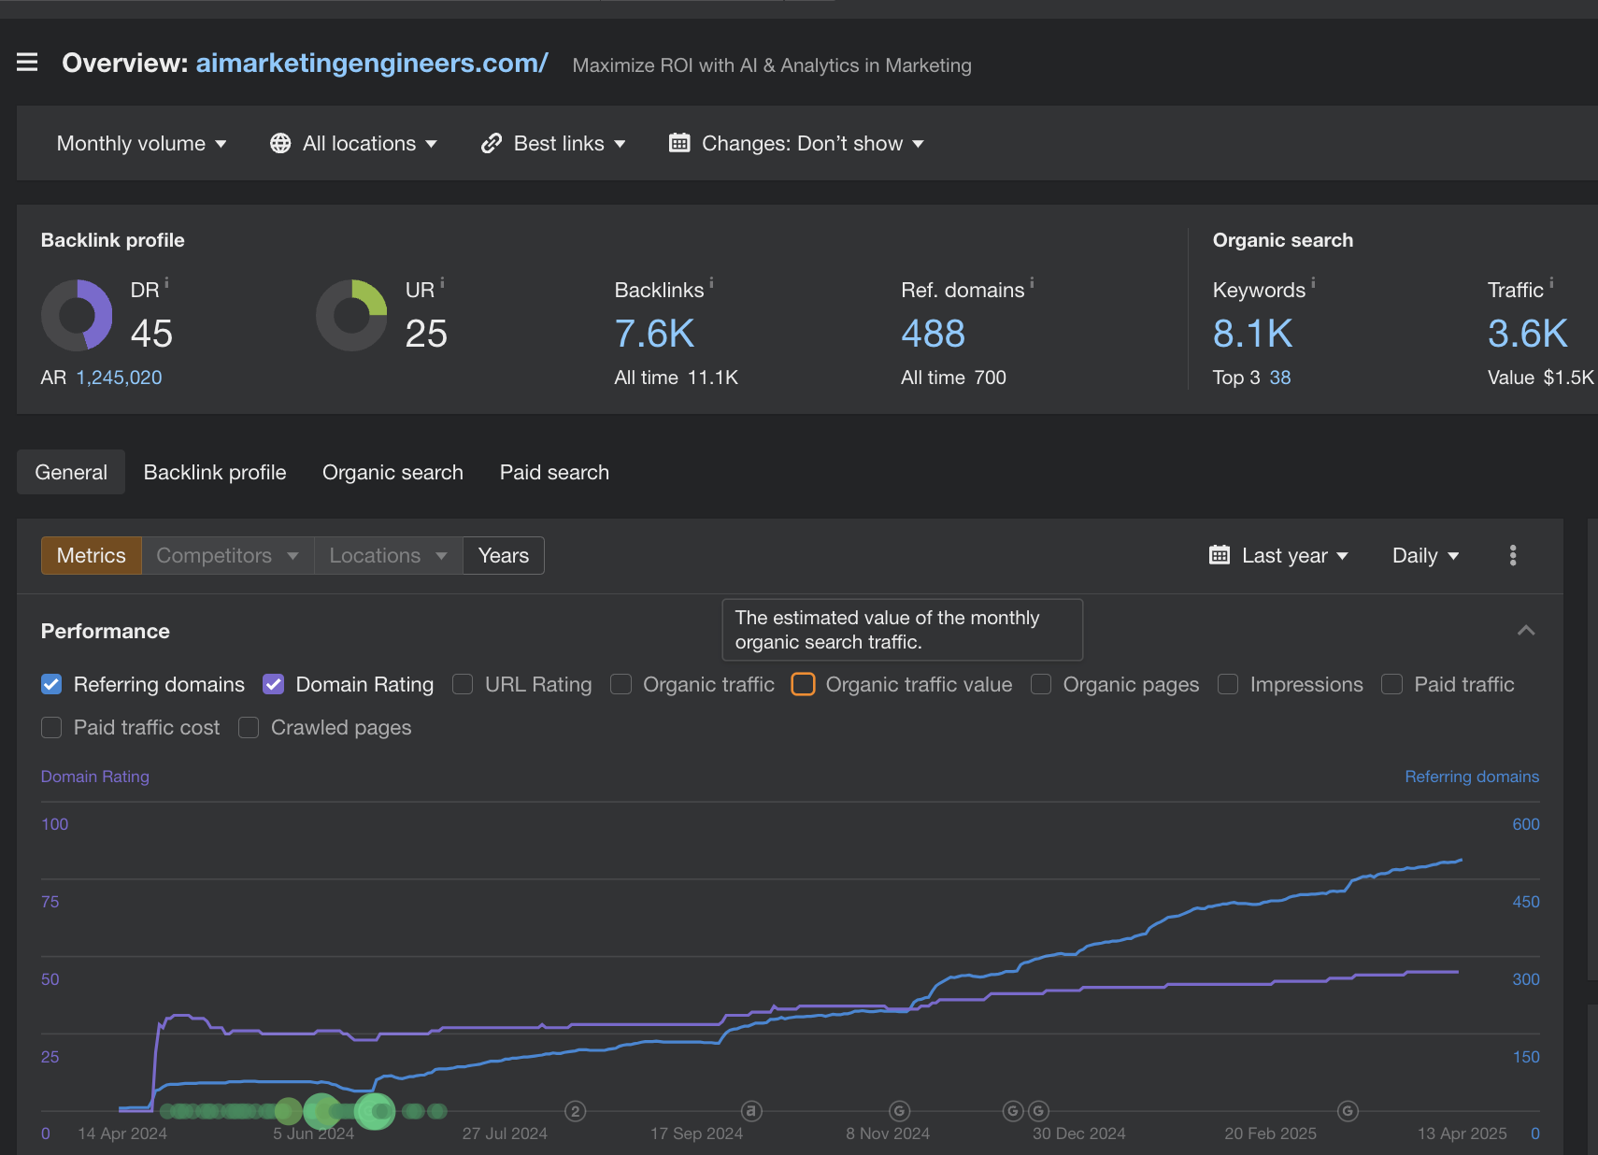
Task: Click the Referring domains axis label
Action: [x=1472, y=777]
